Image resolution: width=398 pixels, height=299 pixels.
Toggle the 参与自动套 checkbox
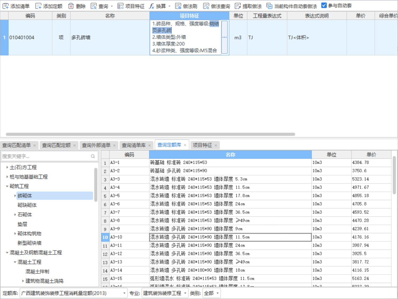pyautogui.click(x=324, y=6)
